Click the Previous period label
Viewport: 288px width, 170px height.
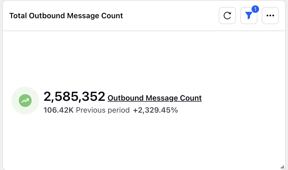pyautogui.click(x=103, y=110)
